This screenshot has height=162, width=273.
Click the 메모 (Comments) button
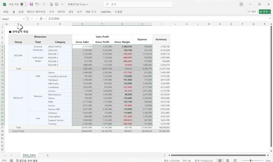coord(252,12)
